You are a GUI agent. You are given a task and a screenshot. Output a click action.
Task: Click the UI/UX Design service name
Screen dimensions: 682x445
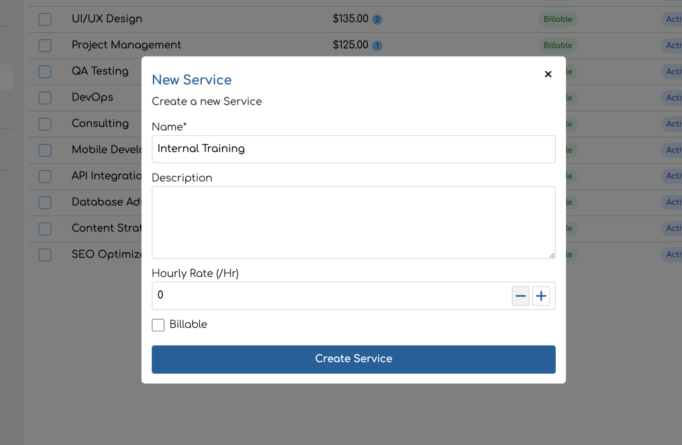[x=107, y=19]
